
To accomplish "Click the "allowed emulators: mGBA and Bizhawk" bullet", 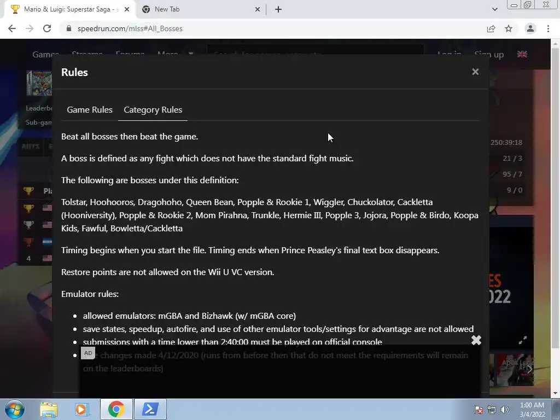I will (189, 316).
